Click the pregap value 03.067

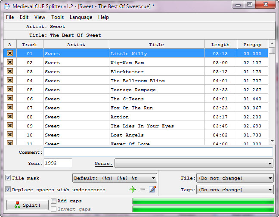[252, 108]
